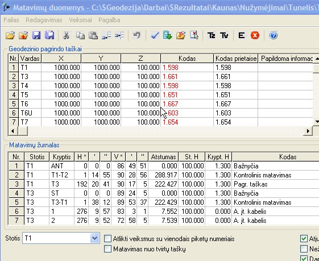Screen dimensions: 319x261
Task: Click the row icon just before Undo
Action: pyautogui.click(x=119, y=36)
